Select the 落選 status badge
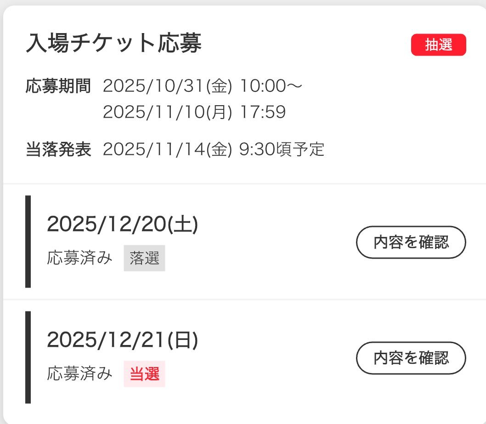 (144, 258)
